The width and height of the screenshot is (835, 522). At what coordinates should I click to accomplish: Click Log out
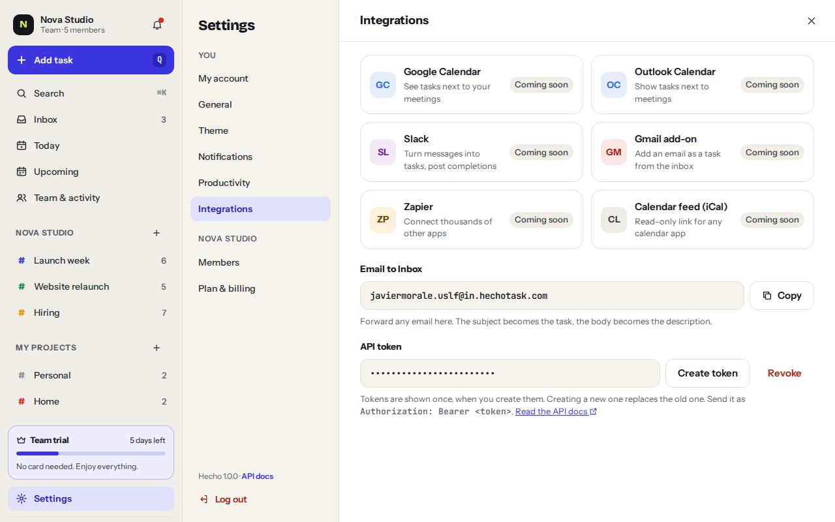[223, 499]
